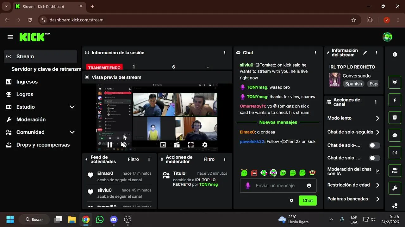
Task: Click the Nuevos mensajes divider notice
Action: point(278,122)
